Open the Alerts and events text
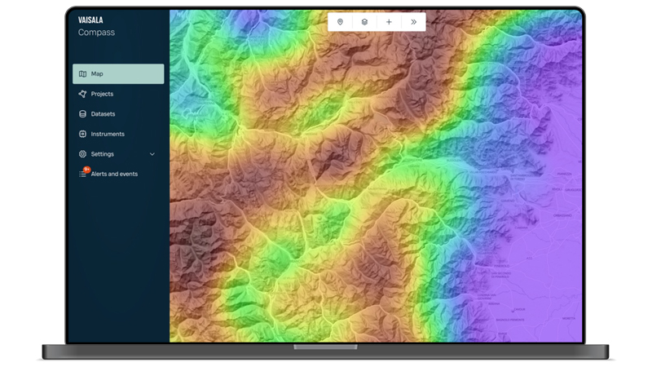Screen dimensions: 652x367 click(114, 175)
